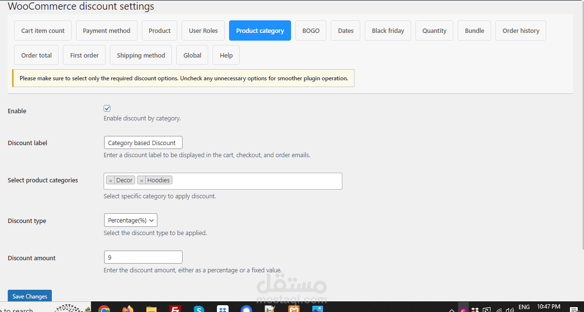Open the Photos app taskbar icon
The width and height of the screenshot is (584, 312).
click(318, 309)
